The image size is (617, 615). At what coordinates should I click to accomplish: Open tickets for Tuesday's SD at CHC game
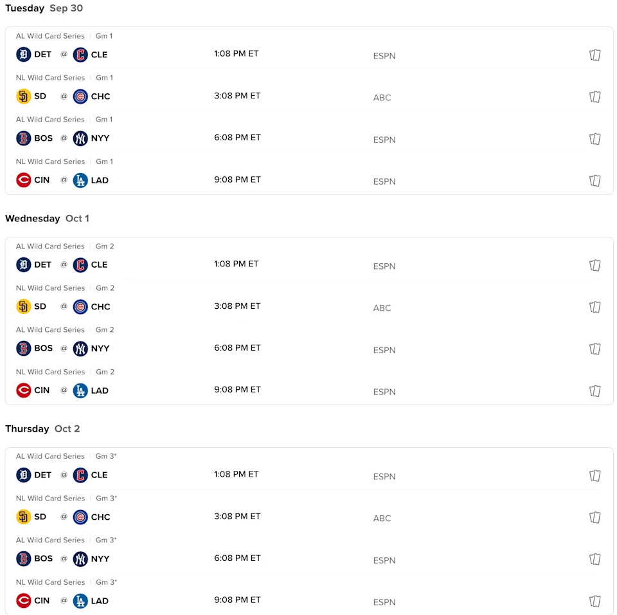[595, 97]
